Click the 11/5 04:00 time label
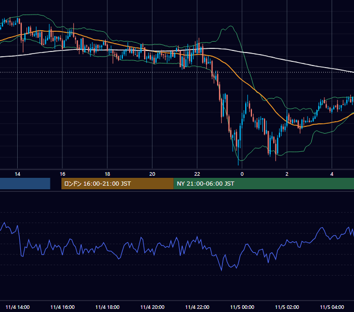 coord(332,307)
